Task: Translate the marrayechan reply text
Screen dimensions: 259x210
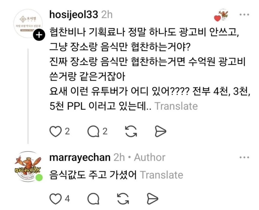Action: pos(162,175)
